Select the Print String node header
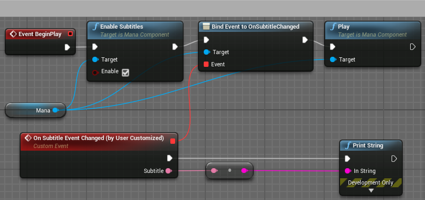This screenshot has height=200, width=425. (371, 145)
